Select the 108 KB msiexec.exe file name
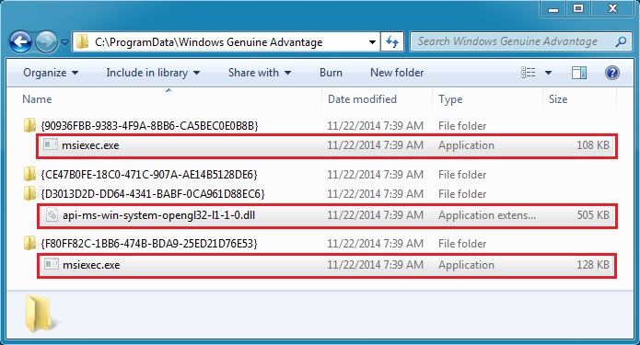This screenshot has width=640, height=345. [90, 145]
